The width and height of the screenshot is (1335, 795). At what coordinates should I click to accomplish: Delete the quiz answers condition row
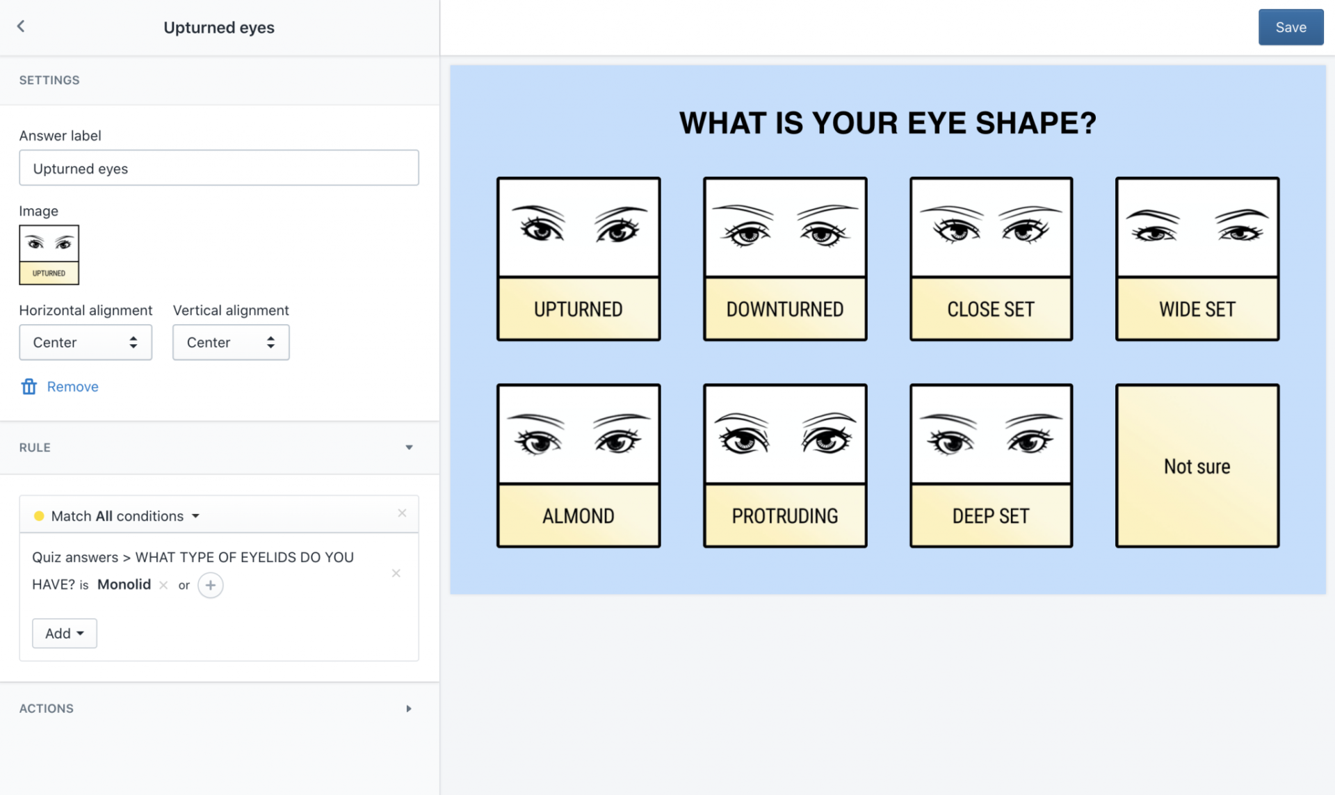pyautogui.click(x=396, y=573)
